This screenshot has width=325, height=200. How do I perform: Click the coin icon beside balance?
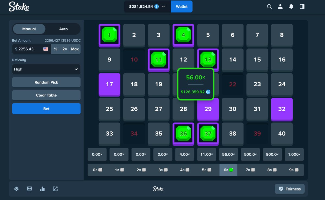157,7
